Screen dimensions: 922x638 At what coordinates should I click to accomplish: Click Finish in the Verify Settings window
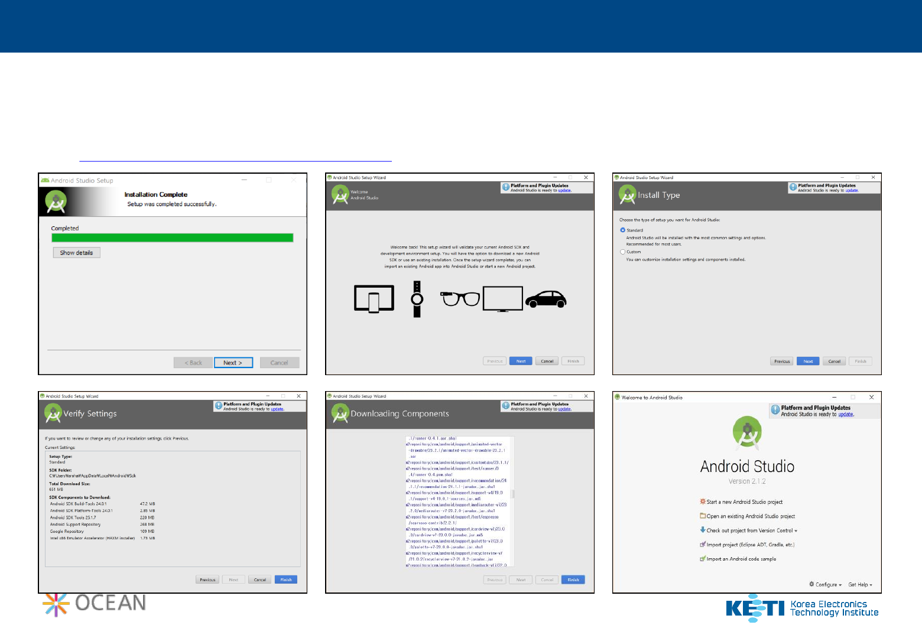pos(286,580)
